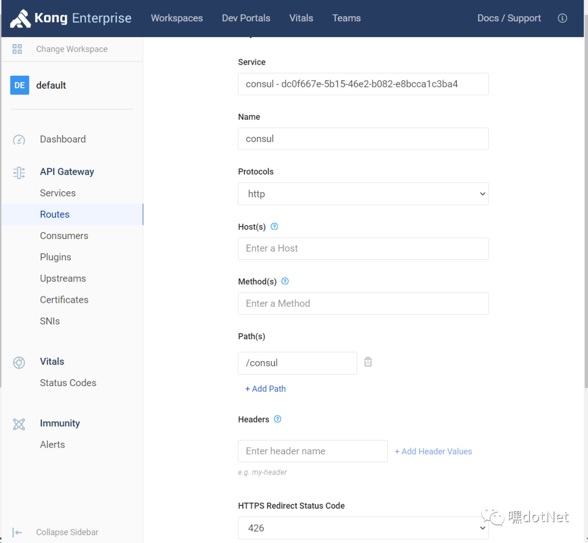
Task: Click the Kong Enterprise logo
Action: (70, 18)
